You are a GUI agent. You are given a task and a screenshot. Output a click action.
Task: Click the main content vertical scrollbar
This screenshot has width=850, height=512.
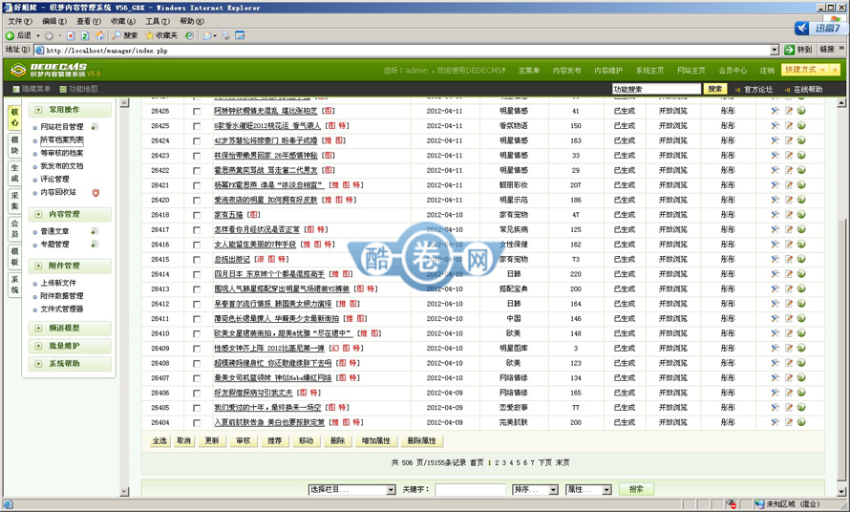[841, 287]
